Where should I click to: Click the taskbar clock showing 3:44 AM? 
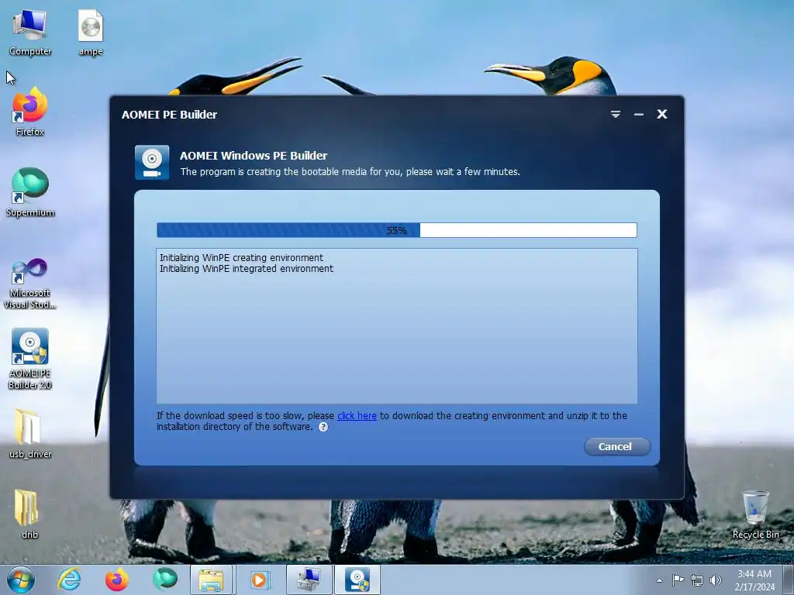point(754,580)
